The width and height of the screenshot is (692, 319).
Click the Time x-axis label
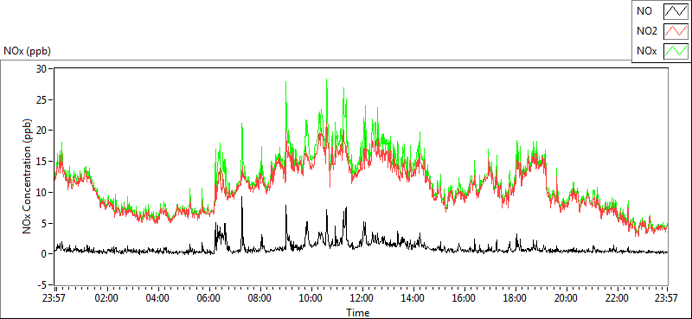click(358, 313)
